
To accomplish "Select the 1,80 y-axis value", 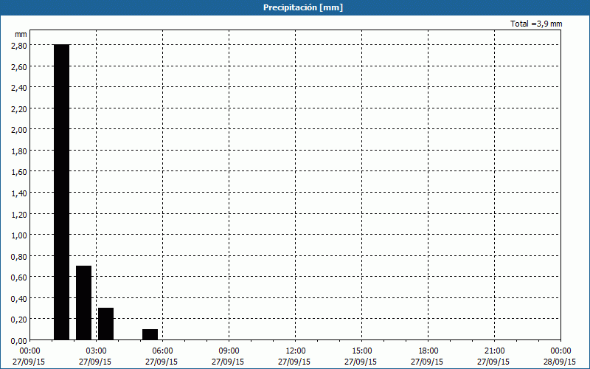I will tap(19, 151).
